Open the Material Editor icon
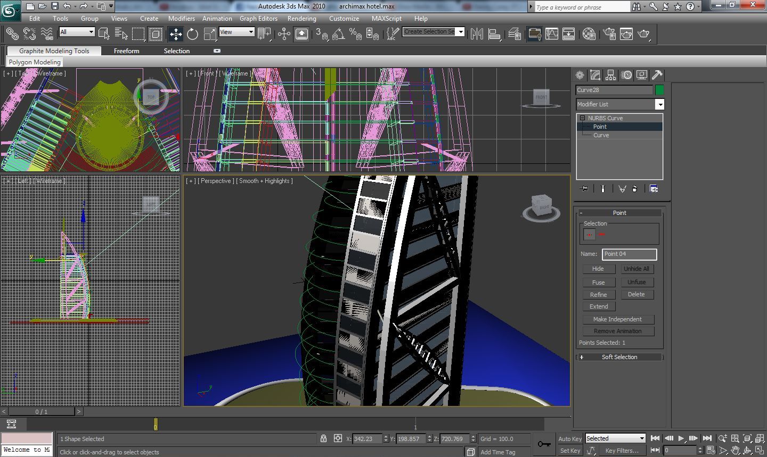767x457 pixels. point(589,34)
